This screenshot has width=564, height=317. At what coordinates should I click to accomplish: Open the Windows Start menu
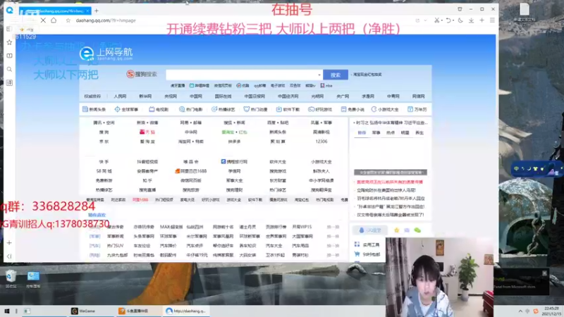(7, 311)
